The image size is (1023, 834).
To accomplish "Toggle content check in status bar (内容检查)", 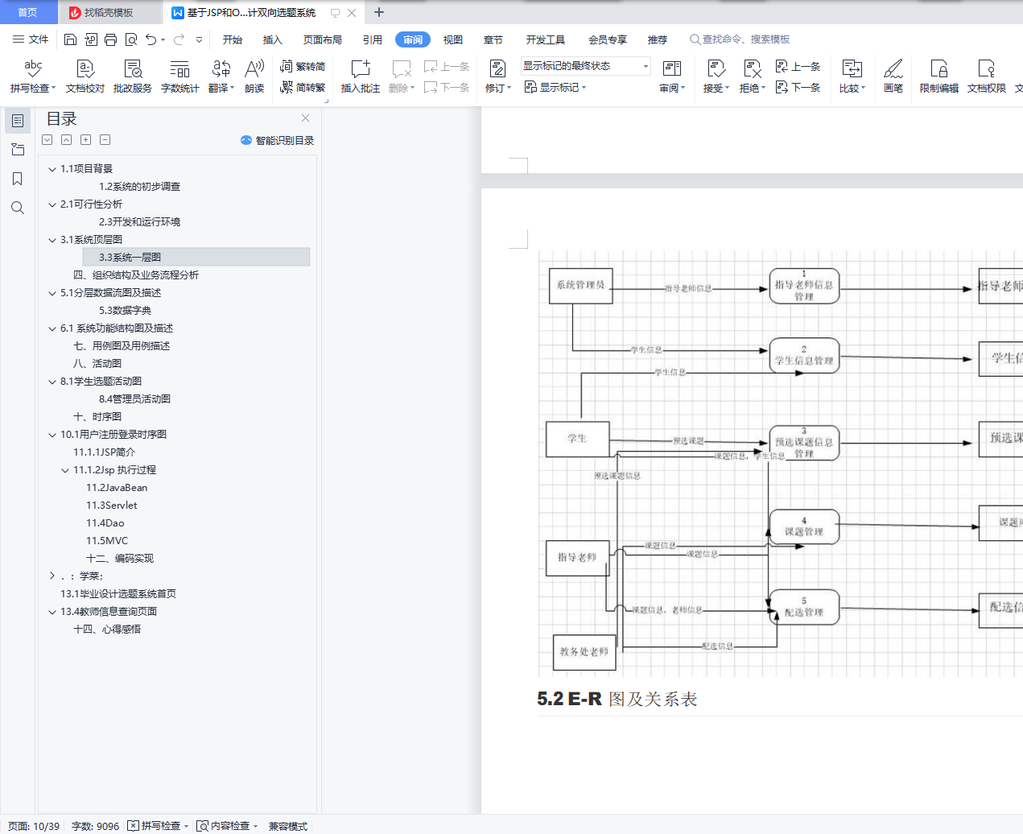I will click(x=227, y=826).
